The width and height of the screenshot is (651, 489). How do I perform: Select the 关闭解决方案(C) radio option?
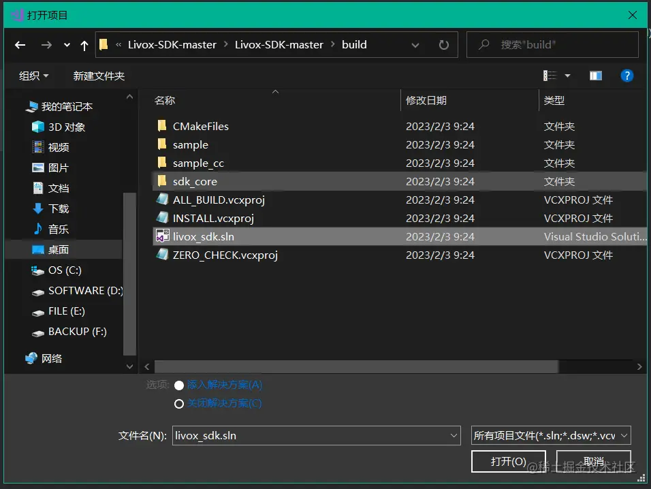[x=179, y=403]
